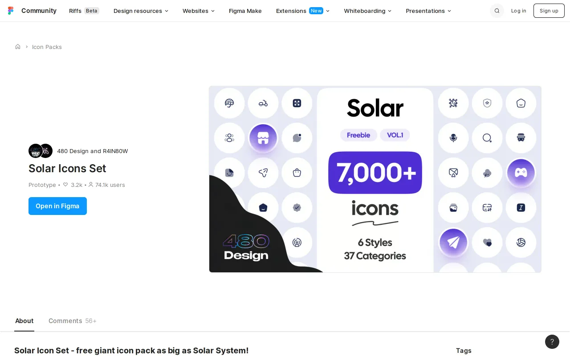The height and width of the screenshot is (356, 570).
Task: Go to the Community home link
Action: [39, 11]
